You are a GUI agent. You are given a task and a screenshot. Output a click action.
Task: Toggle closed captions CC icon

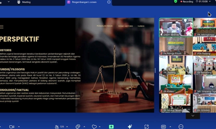tap(163, 127)
